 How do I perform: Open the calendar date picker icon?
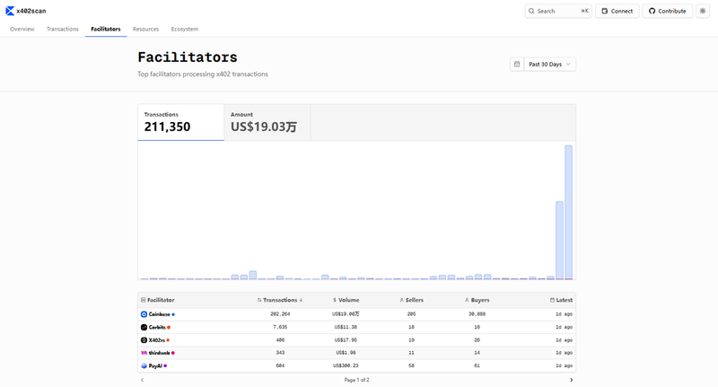tap(516, 65)
